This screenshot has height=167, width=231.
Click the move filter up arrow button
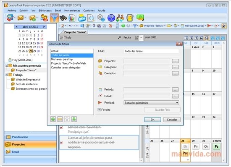click(67, 119)
